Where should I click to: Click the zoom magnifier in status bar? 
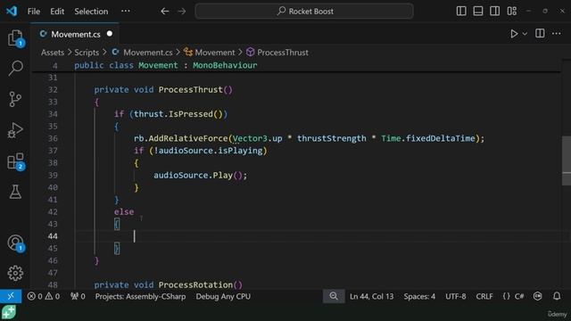point(334,296)
